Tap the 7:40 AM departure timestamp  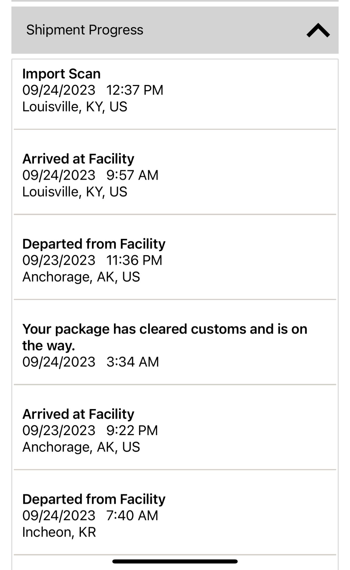(x=90, y=516)
